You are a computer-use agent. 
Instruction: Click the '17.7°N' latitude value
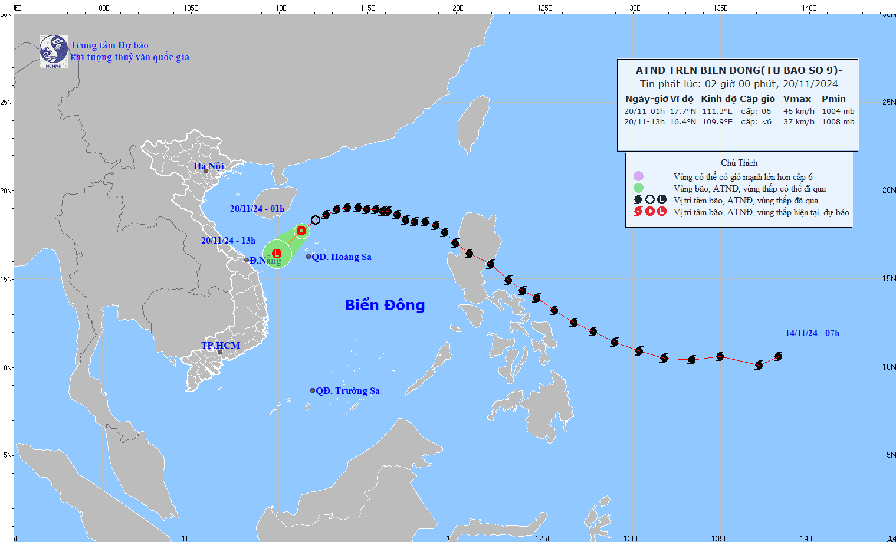pyautogui.click(x=682, y=111)
